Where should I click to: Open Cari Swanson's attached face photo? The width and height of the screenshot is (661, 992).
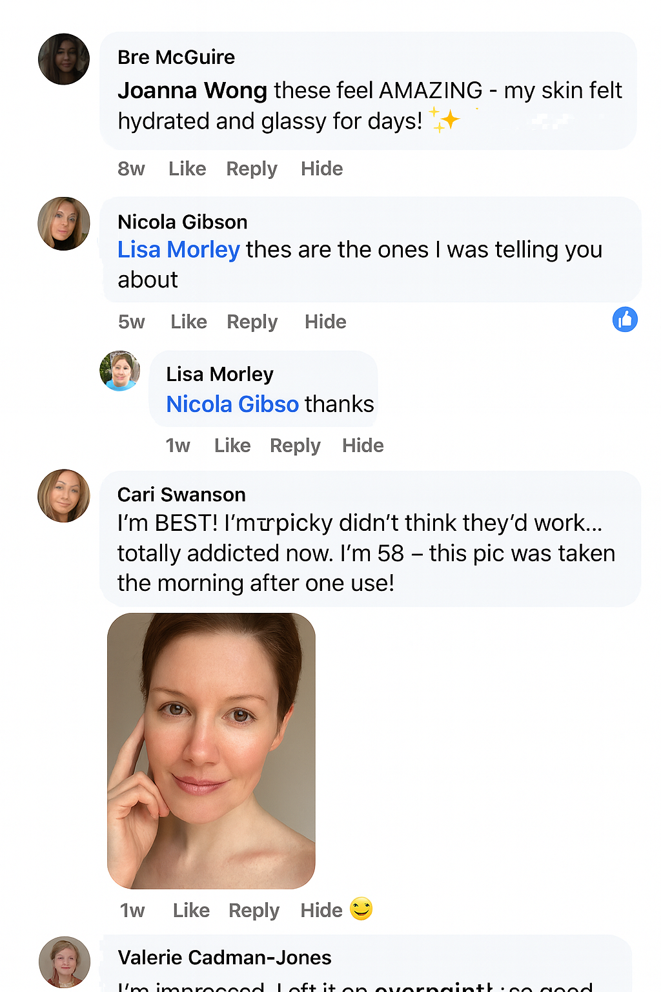pos(211,750)
